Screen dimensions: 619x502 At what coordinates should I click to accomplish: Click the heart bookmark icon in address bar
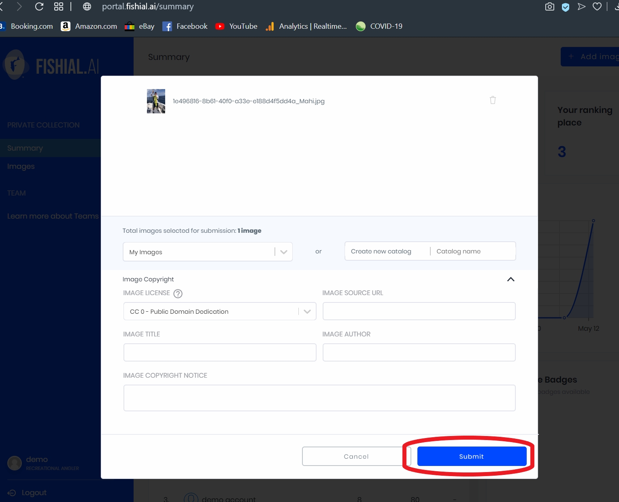point(597,6)
